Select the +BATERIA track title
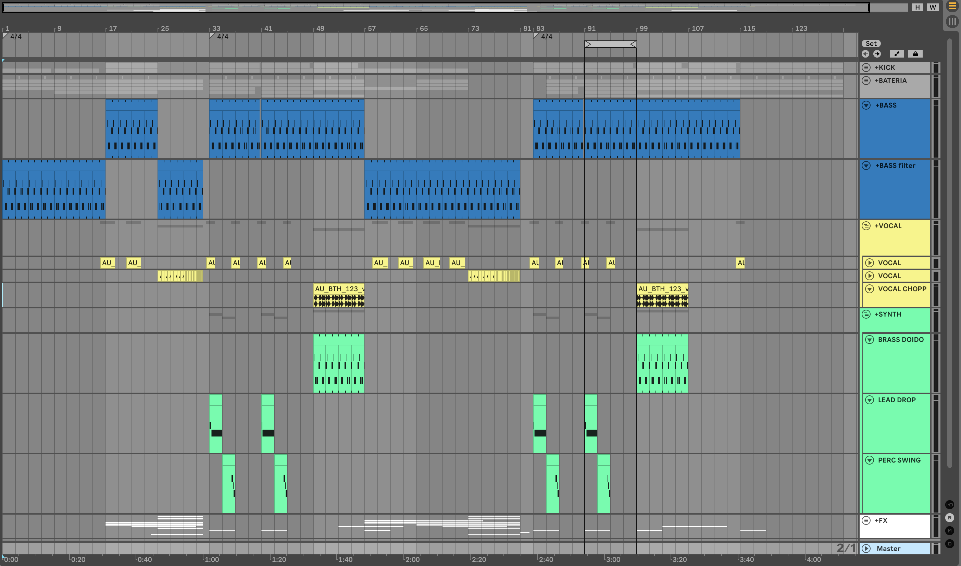The width and height of the screenshot is (961, 566). [x=890, y=81]
